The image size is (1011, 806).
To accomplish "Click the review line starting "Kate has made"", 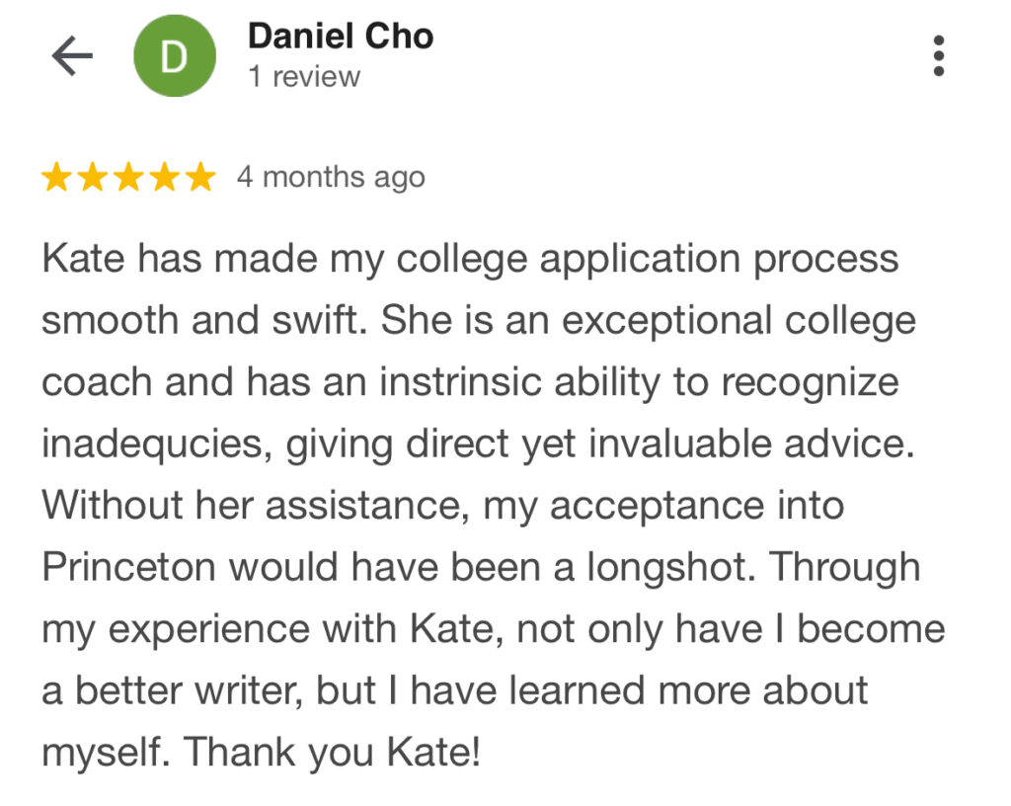I will pyautogui.click(x=470, y=259).
